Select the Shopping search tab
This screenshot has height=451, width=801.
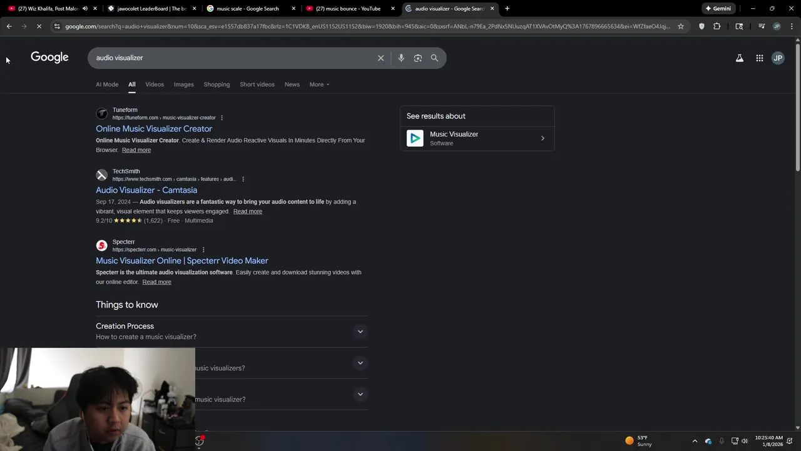(x=217, y=85)
